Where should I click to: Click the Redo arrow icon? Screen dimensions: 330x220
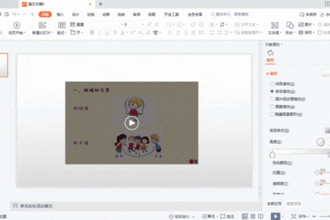24,14
